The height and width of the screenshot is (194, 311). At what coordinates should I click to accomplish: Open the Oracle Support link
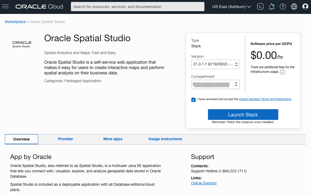(204, 183)
